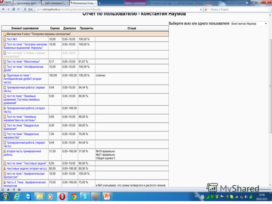
Task: Open user selector 'Константин Наумов' dropdown
Action: click(249, 23)
